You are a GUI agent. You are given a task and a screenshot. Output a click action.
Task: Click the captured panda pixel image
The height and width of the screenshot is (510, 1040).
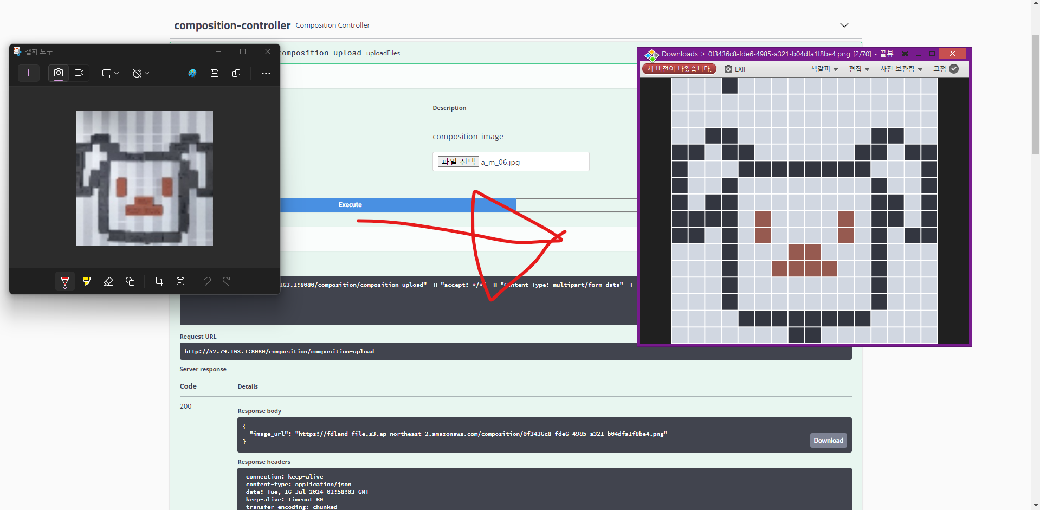(145, 178)
